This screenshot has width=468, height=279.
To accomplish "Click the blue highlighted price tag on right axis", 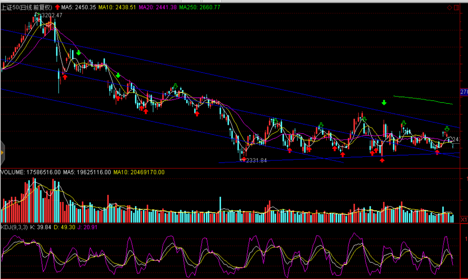I will (464, 92).
